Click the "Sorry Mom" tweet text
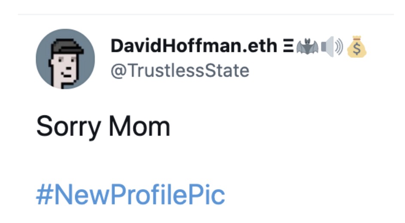This screenshot has height=223, width=405. 103,127
